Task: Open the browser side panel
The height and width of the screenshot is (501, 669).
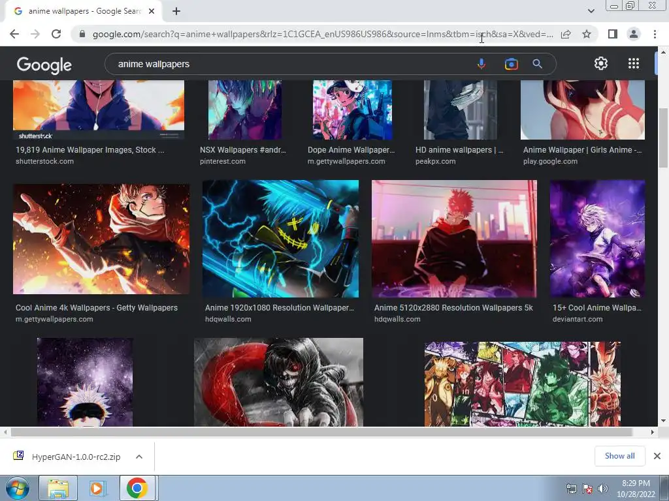Action: [x=612, y=34]
